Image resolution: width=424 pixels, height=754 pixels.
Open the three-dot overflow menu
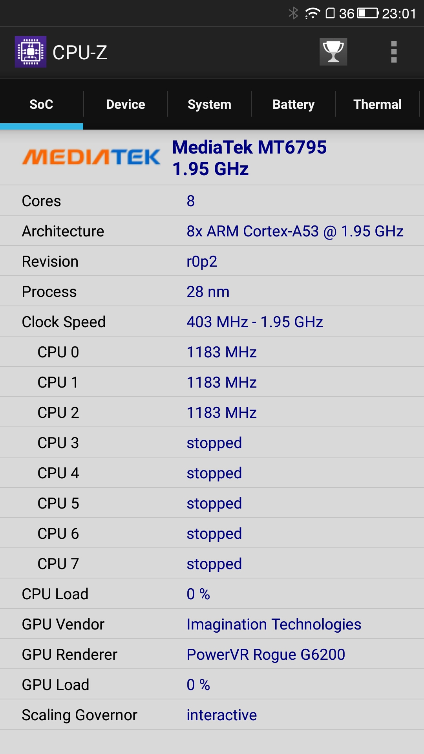click(394, 52)
